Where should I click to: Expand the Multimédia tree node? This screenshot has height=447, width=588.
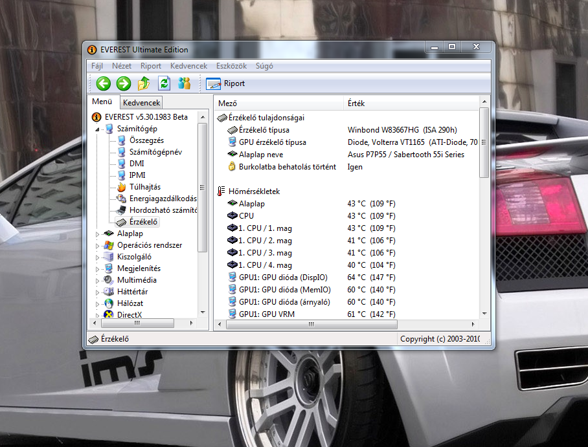97,281
